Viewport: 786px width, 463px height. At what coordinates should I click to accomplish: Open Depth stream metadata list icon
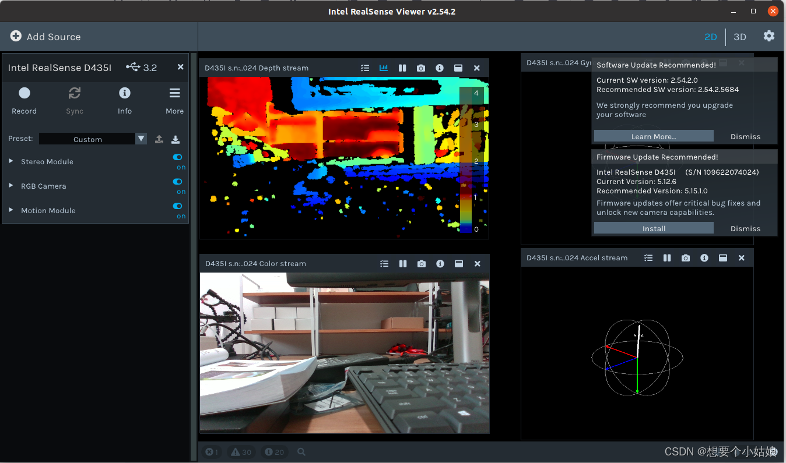point(365,68)
